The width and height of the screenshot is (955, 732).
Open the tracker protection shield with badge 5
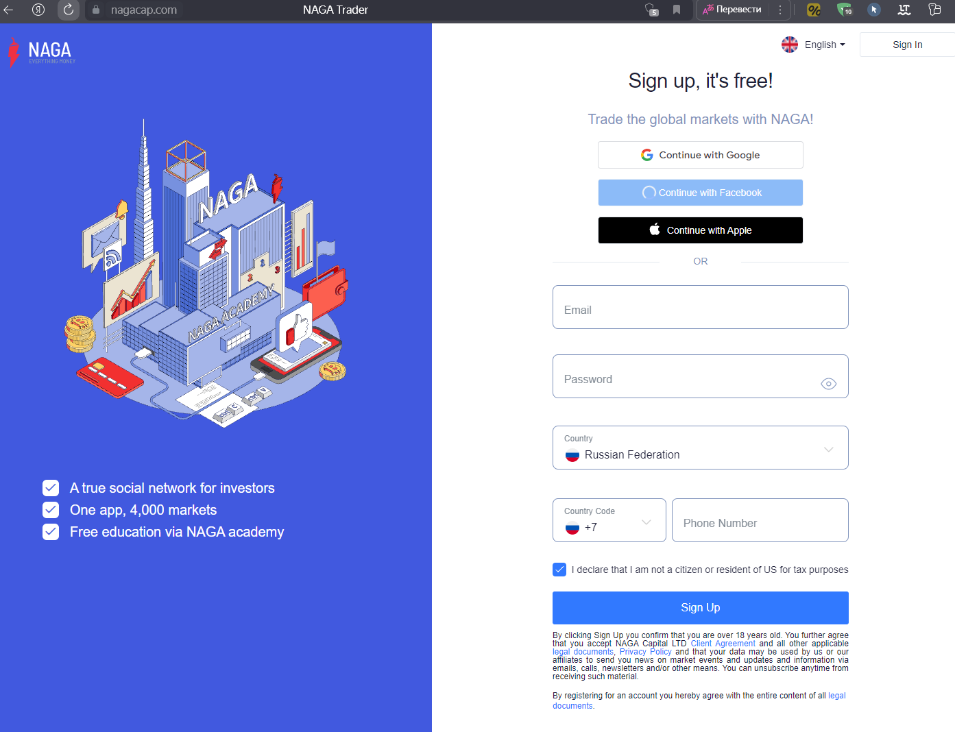651,10
